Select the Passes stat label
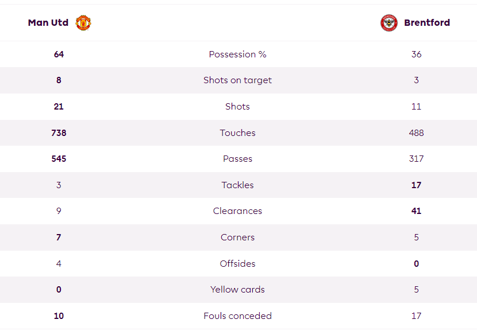Viewport: 477px width, 331px height. pyautogui.click(x=237, y=159)
